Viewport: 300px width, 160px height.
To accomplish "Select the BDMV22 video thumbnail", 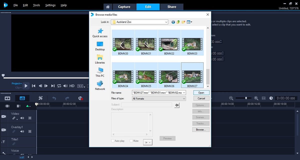I will [x=169, y=42].
